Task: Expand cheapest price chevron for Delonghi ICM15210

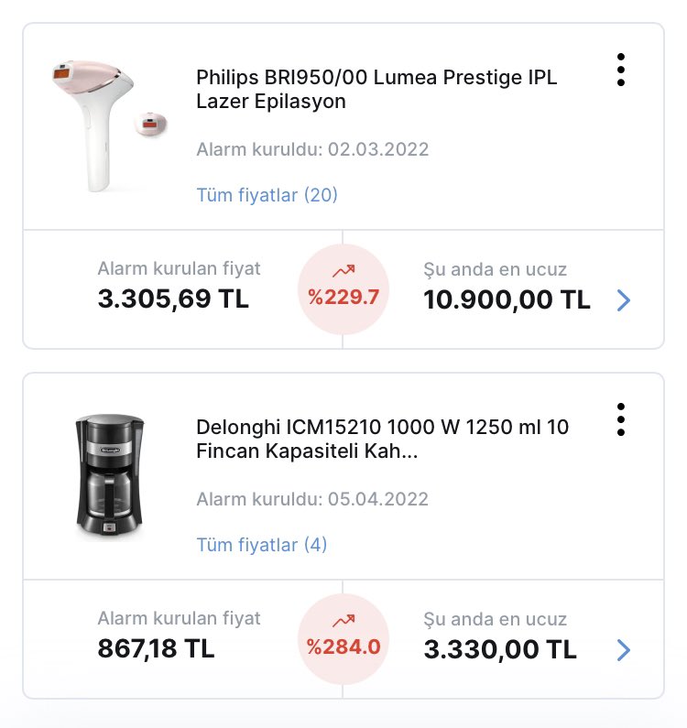Action: 624,649
